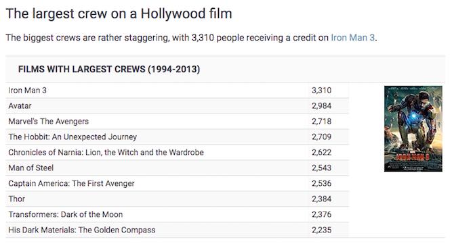Image resolution: width=454 pixels, height=246 pixels.
Task: Click the crew count 2,235 cell
Action: click(321, 230)
